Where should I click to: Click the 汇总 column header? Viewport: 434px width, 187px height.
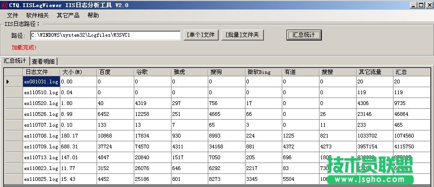(x=412, y=72)
